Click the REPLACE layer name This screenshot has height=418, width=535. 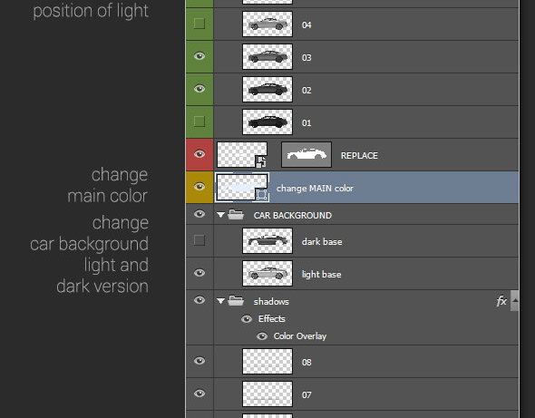click(359, 156)
